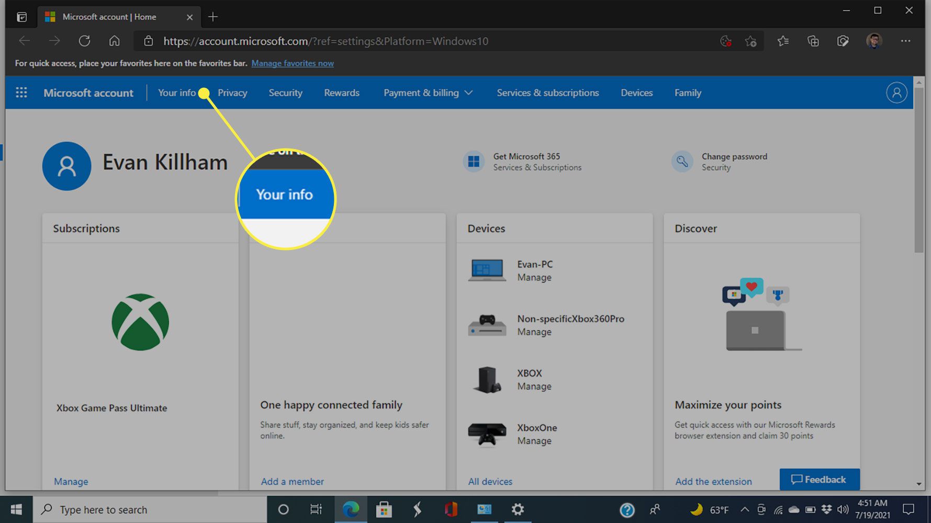Close the Microsoft account tab

click(189, 17)
